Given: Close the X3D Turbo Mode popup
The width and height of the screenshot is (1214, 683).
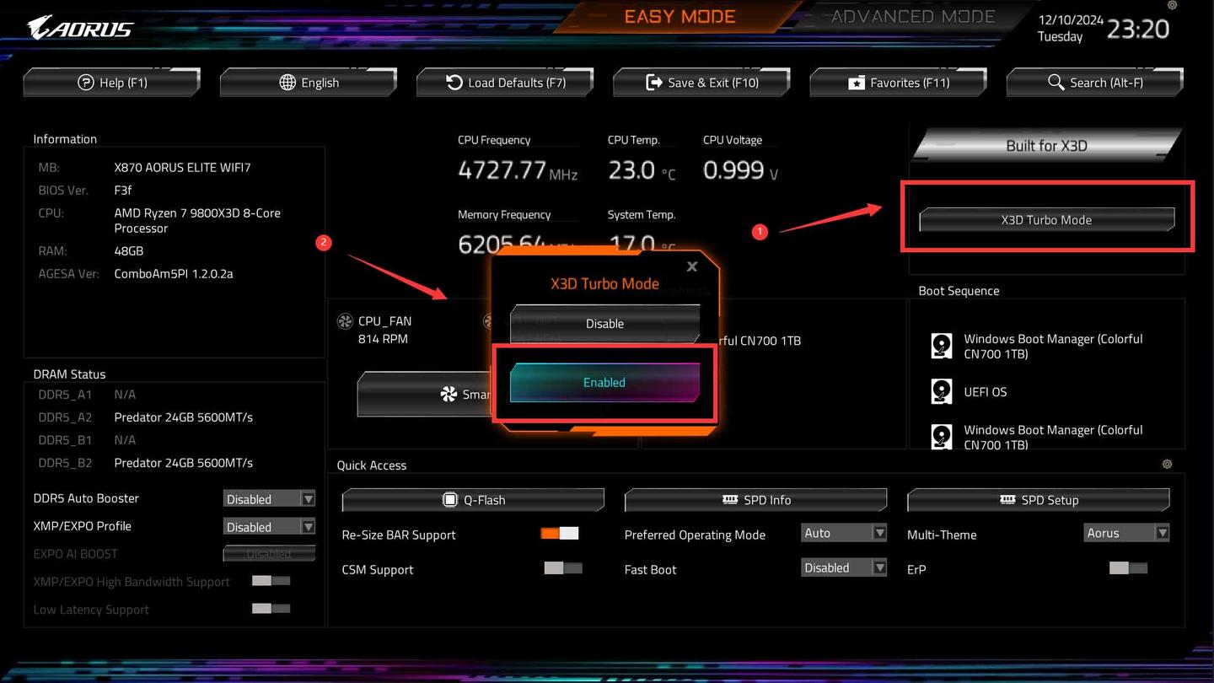Looking at the screenshot, I should [691, 266].
